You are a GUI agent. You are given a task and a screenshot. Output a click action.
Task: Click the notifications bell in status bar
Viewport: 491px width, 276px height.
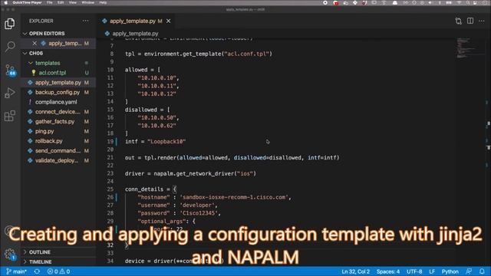coord(482,271)
